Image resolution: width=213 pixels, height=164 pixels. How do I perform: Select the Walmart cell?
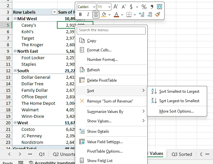coord(35,110)
